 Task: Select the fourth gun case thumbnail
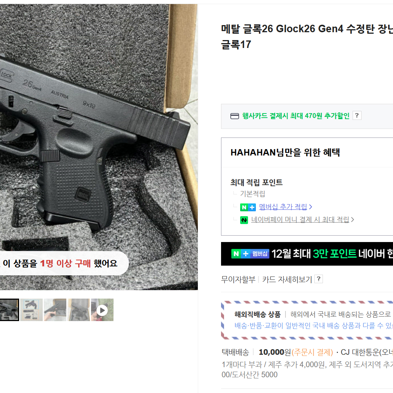pyautogui.click(x=79, y=310)
